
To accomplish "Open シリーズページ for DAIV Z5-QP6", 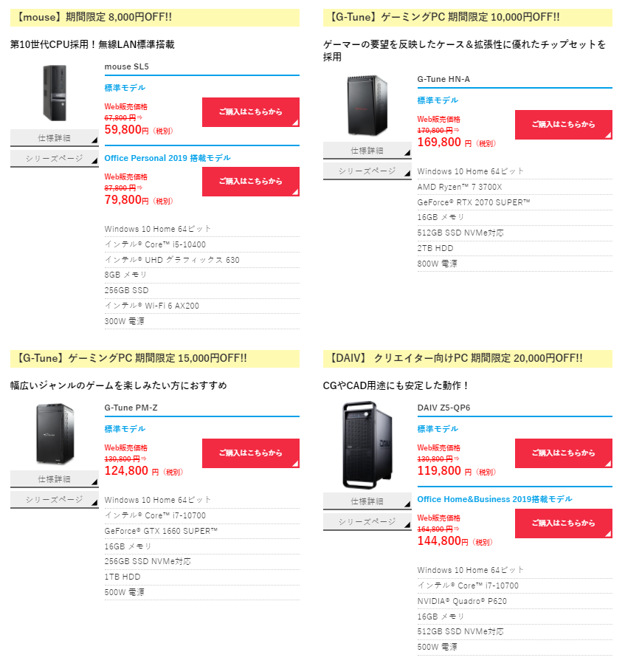I will (367, 521).
